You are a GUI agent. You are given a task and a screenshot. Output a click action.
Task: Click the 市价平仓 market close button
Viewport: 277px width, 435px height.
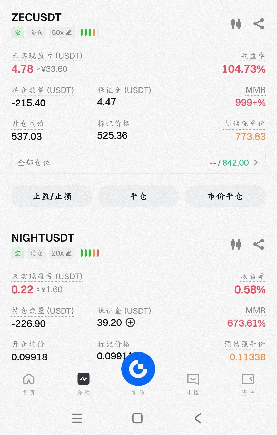pos(225,196)
